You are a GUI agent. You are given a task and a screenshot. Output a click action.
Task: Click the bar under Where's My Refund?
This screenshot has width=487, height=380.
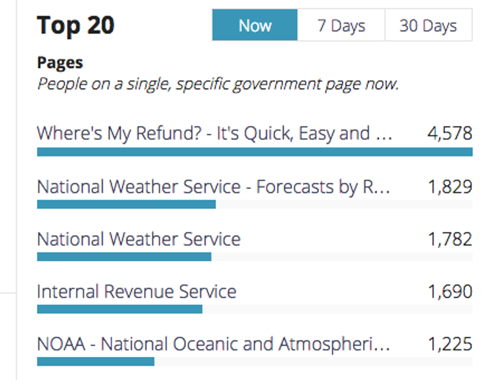tap(254, 152)
